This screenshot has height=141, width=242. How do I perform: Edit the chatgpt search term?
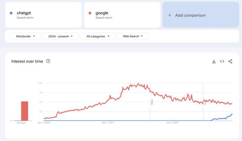(x=24, y=13)
